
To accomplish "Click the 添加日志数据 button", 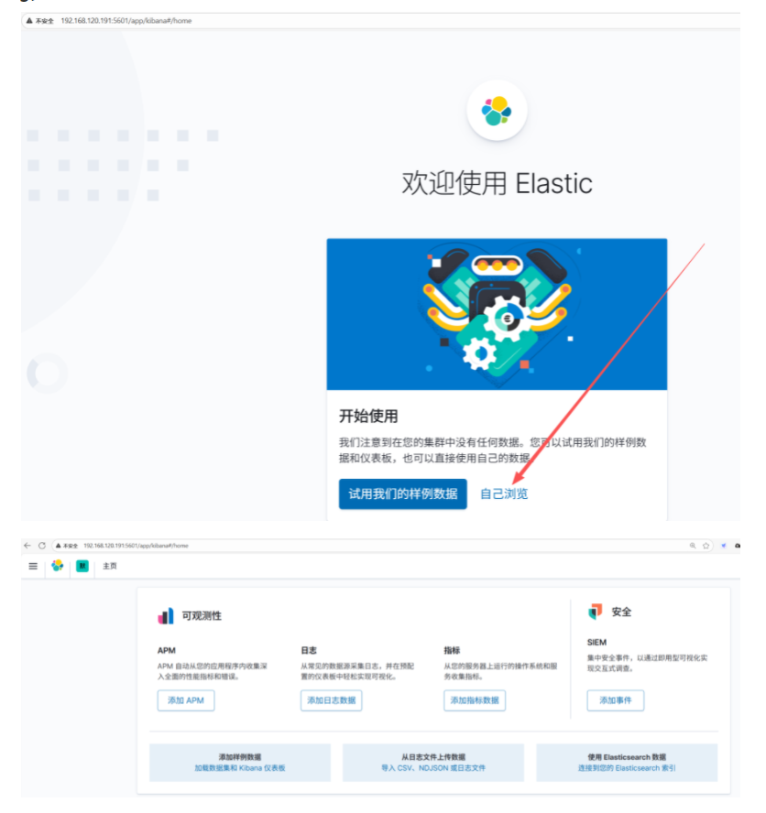I will [331, 700].
